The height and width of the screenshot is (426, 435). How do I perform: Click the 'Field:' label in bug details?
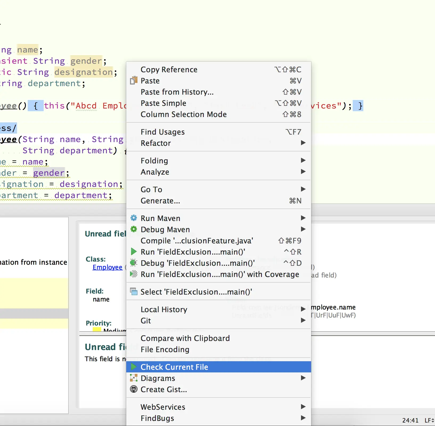(95, 291)
